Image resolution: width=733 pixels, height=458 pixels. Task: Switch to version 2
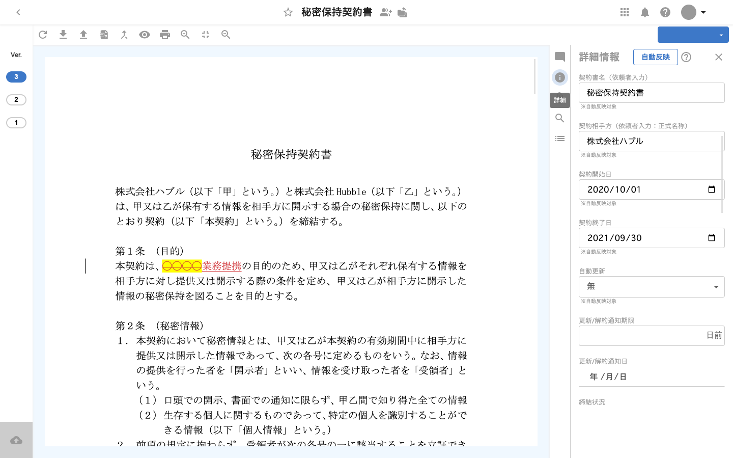click(x=16, y=100)
